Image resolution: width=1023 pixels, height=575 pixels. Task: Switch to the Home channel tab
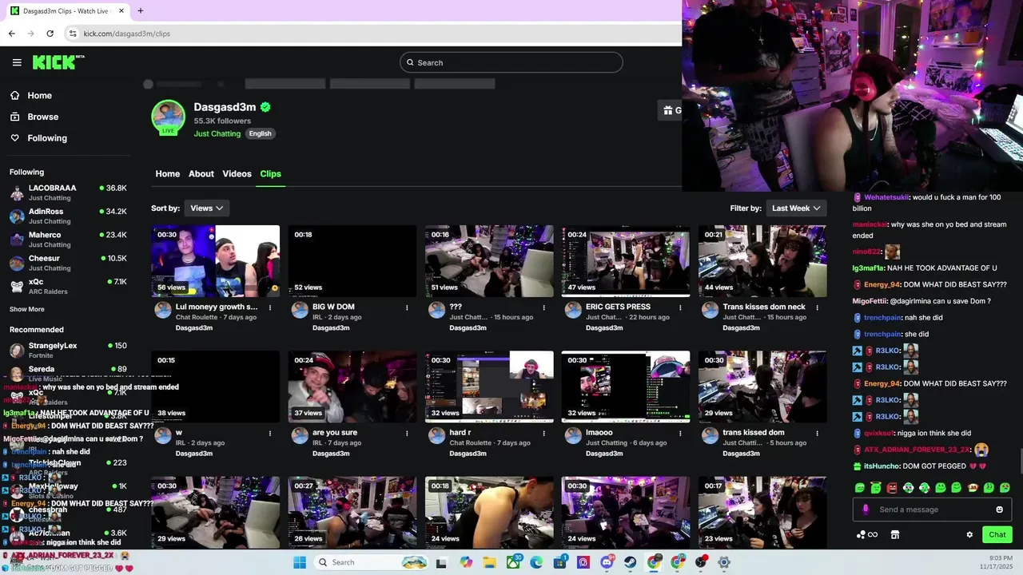click(x=167, y=173)
